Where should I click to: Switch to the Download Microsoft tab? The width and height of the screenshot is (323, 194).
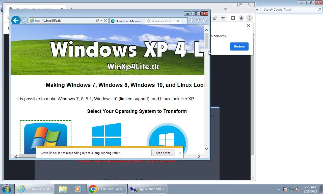pyautogui.click(x=127, y=21)
